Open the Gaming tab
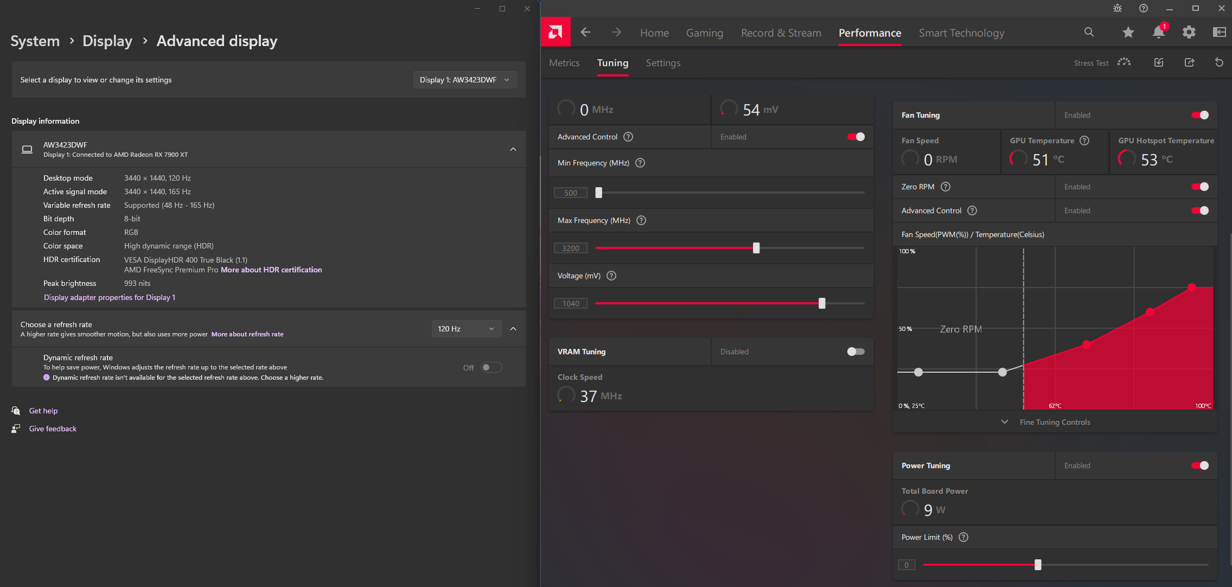 (x=704, y=33)
